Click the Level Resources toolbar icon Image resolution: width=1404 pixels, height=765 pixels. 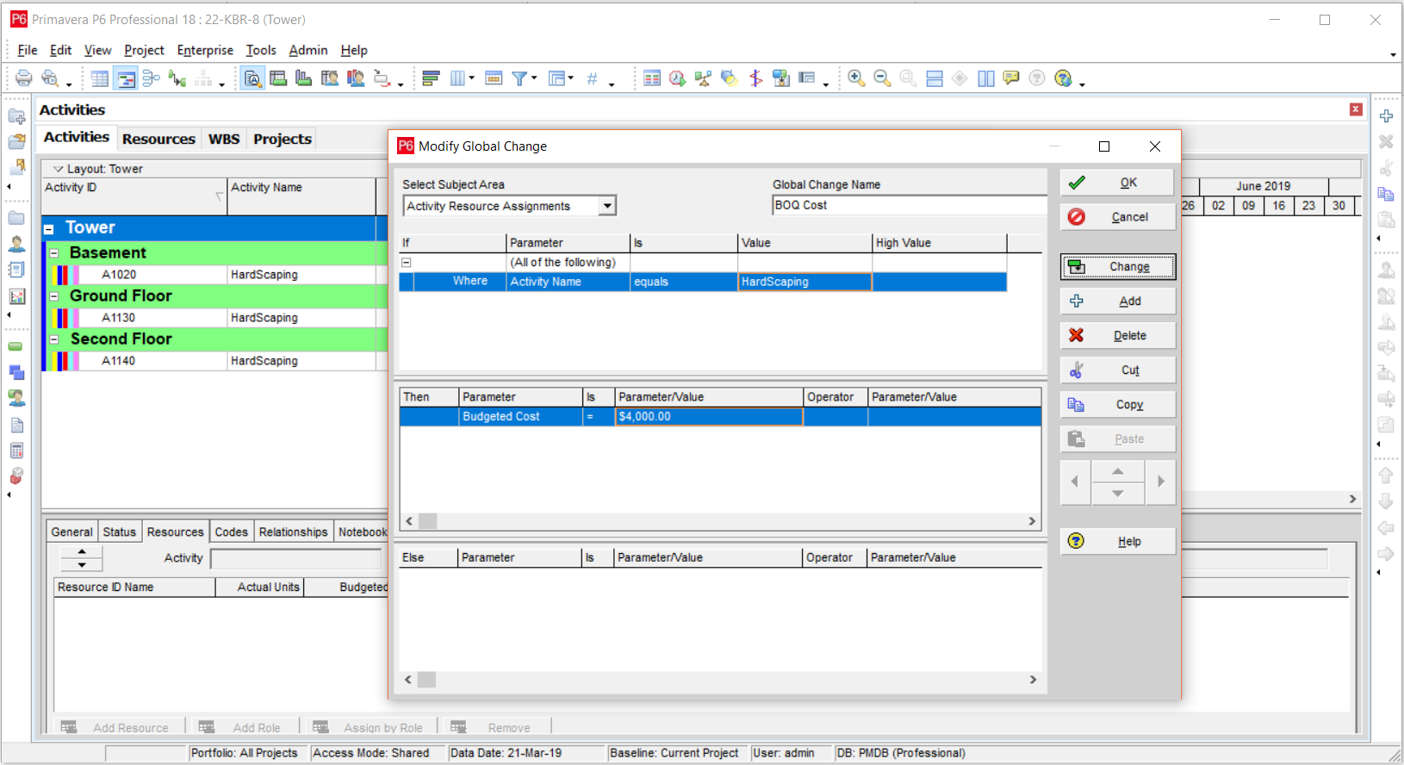point(704,78)
